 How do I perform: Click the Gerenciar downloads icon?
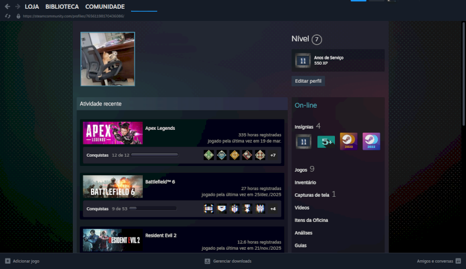click(207, 261)
